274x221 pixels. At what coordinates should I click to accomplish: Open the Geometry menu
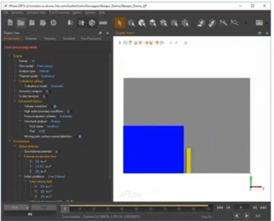pos(17,13)
